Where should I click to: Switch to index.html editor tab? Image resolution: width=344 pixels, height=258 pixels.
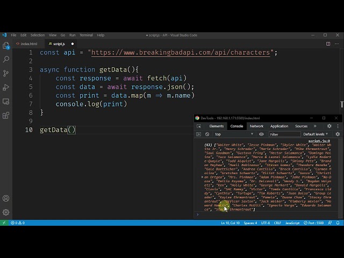(x=28, y=44)
